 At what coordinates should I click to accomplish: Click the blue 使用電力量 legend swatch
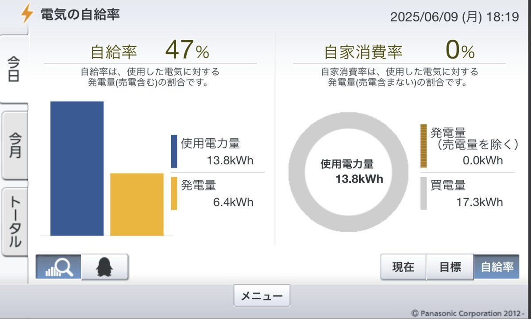pyautogui.click(x=174, y=151)
